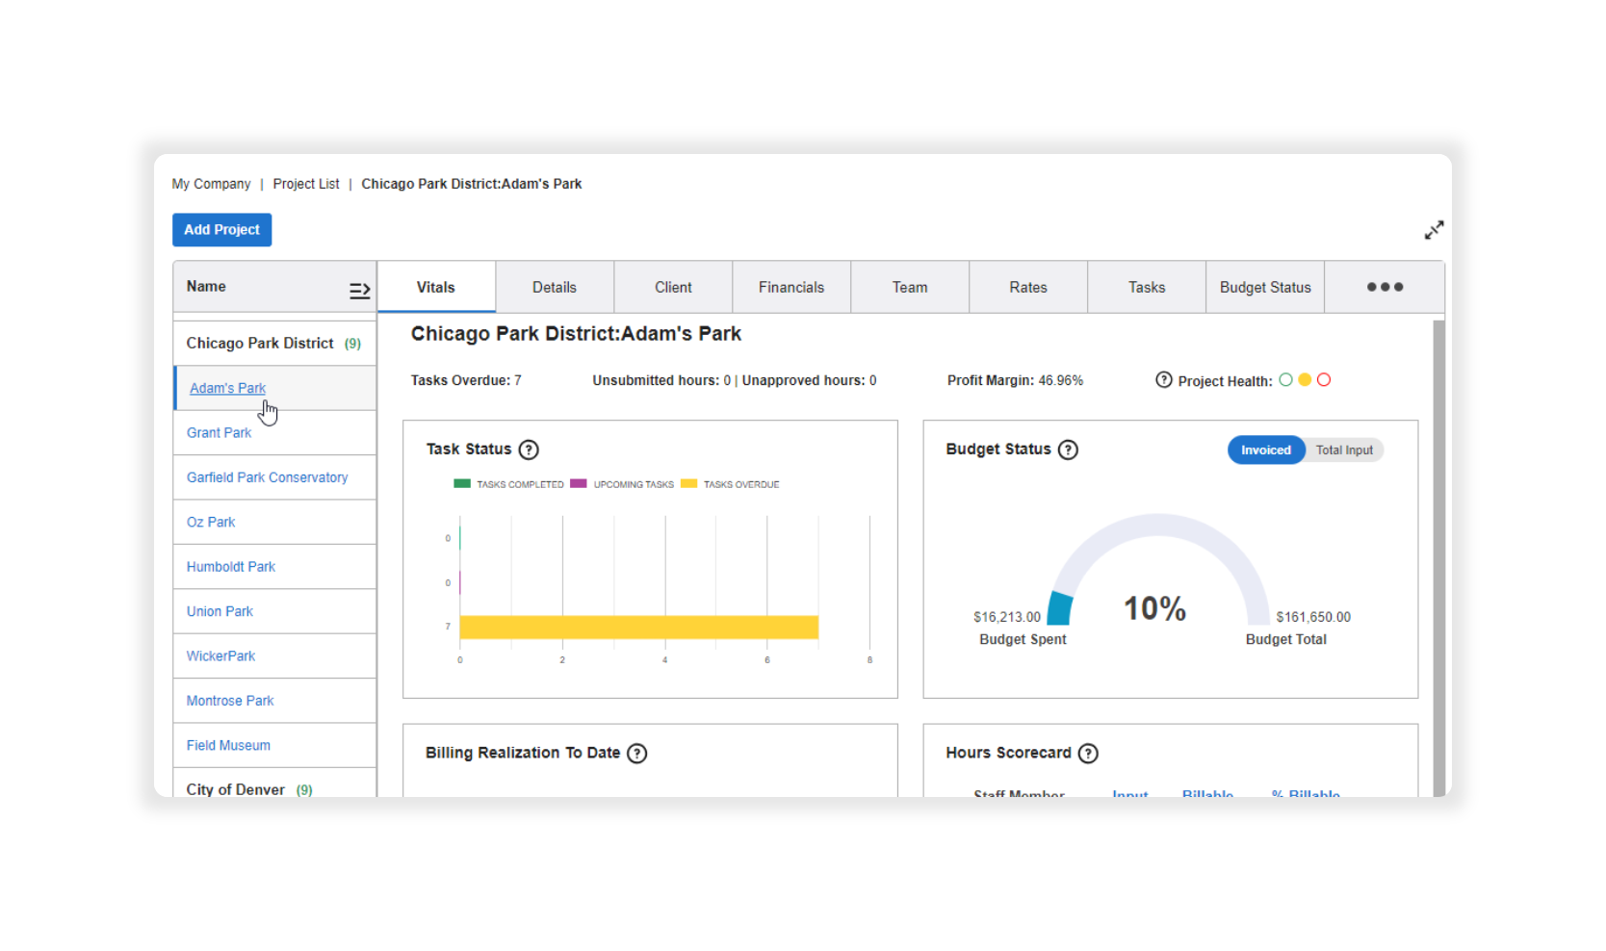This screenshot has height=951, width=1606.
Task: Expand the City of Denver group
Action: click(x=236, y=789)
